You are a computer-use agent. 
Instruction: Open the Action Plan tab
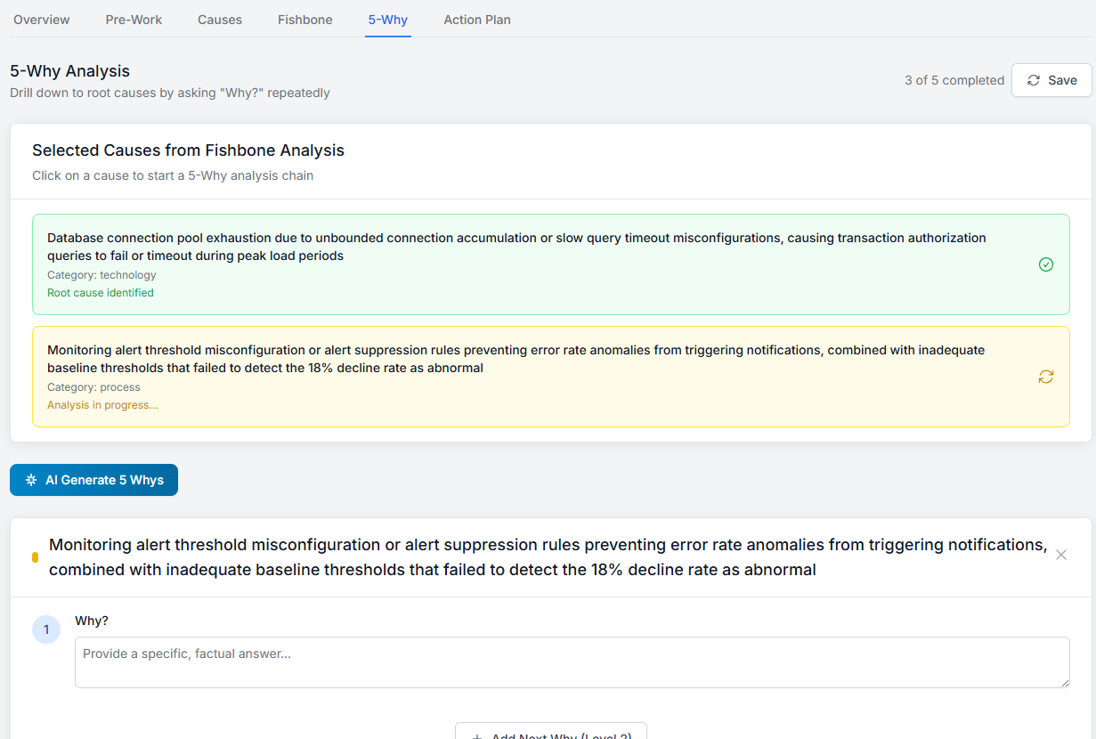tap(477, 20)
